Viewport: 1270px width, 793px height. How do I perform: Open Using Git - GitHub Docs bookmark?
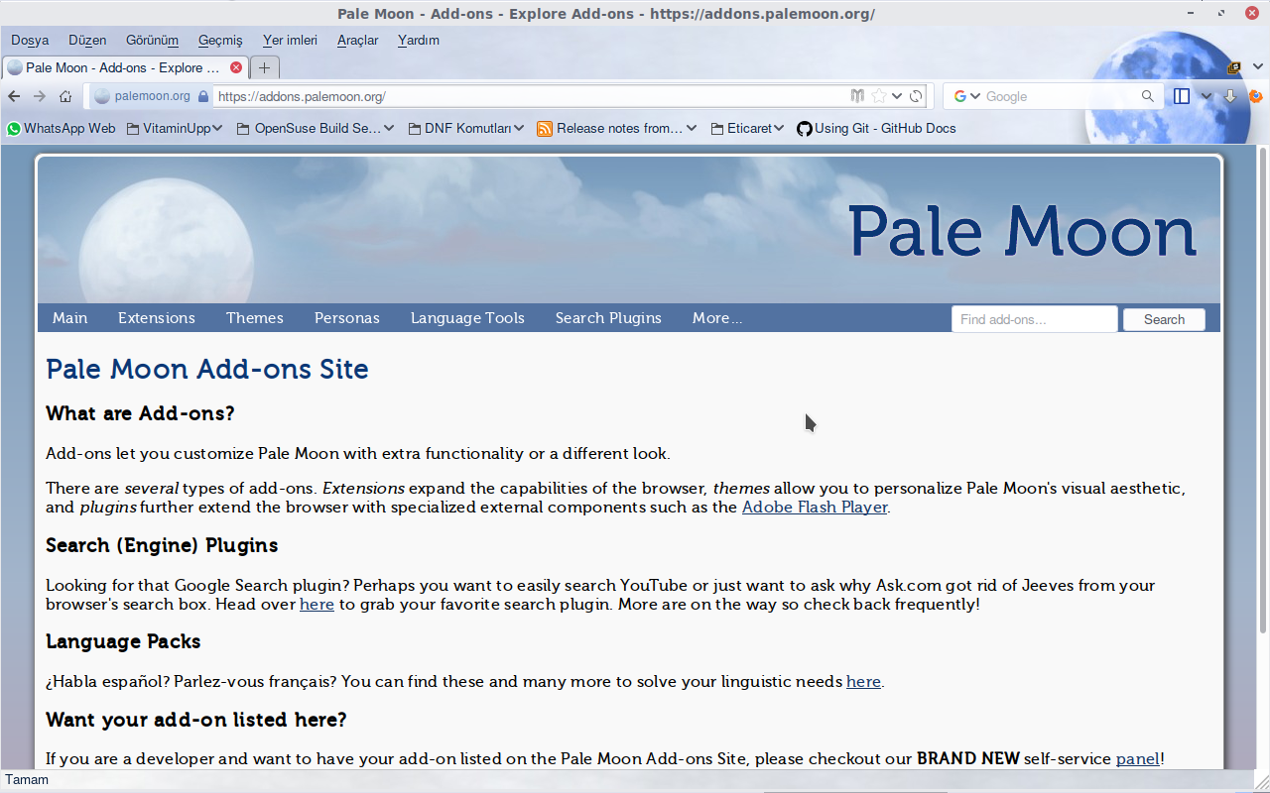pyautogui.click(x=876, y=128)
